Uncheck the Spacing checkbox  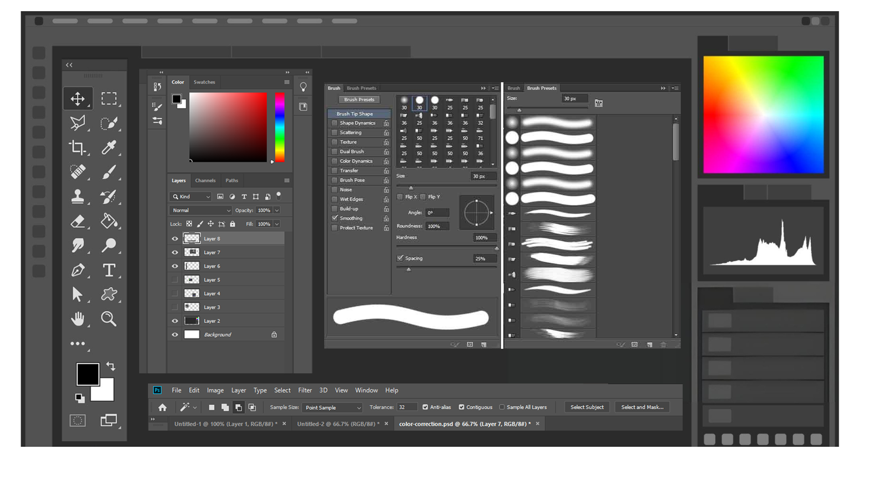coord(400,258)
